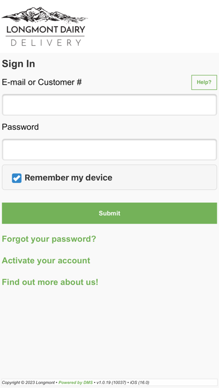Open the Powered by DMS link

75,382
